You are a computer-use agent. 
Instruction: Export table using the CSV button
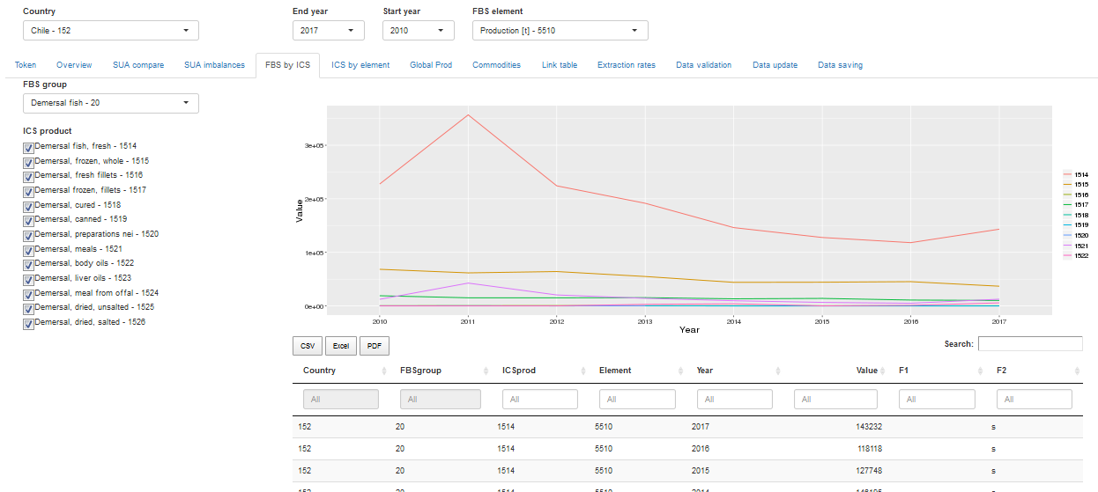tap(307, 347)
